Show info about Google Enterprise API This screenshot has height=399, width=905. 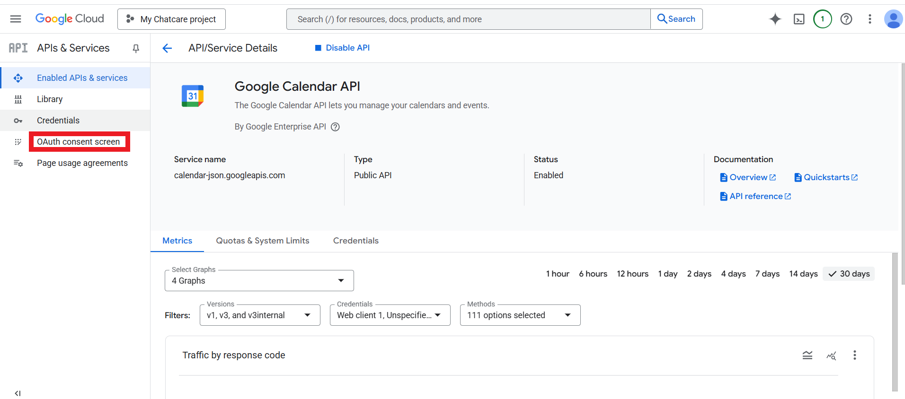pyautogui.click(x=335, y=127)
